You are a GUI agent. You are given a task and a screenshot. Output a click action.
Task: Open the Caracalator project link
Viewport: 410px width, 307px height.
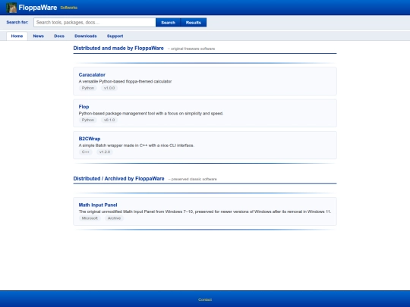click(x=92, y=74)
